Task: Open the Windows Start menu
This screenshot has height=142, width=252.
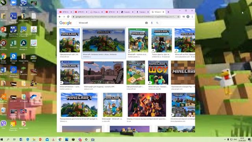Action: coord(2,139)
